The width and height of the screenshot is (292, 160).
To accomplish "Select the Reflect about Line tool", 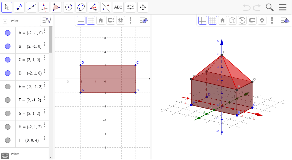I will click(x=105, y=7).
